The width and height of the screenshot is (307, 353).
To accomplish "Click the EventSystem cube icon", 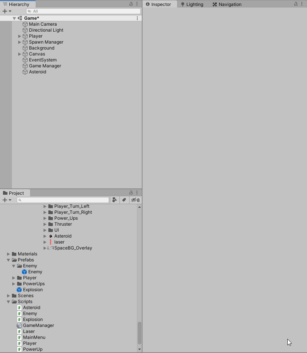I will pos(25,60).
